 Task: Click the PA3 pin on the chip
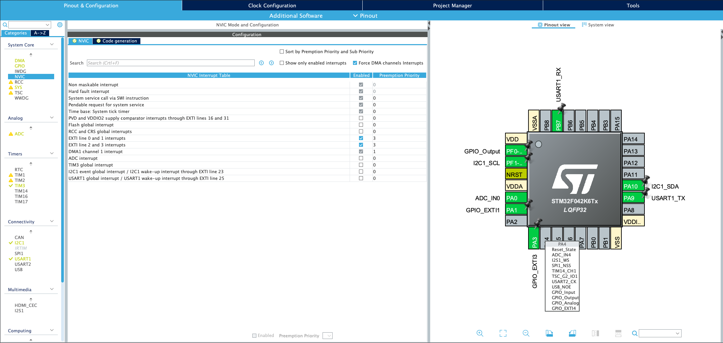[534, 238]
